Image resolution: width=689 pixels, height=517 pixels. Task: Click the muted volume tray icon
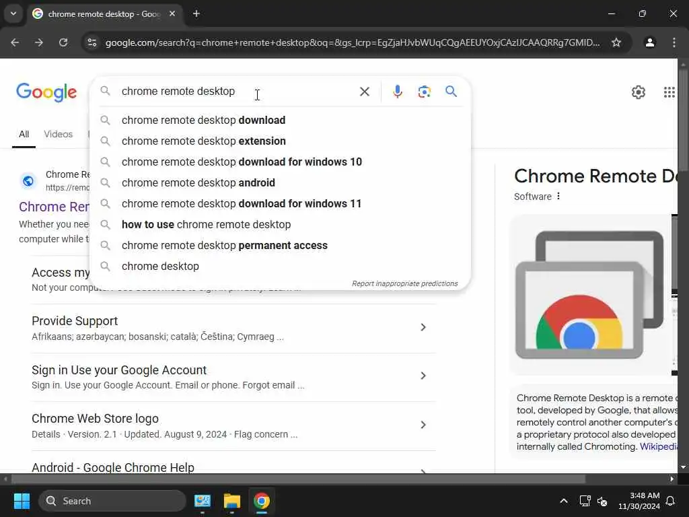click(x=602, y=501)
